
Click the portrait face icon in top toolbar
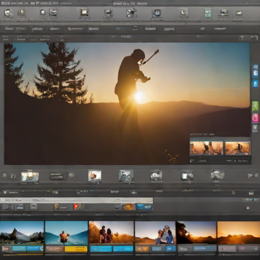click(8, 13)
